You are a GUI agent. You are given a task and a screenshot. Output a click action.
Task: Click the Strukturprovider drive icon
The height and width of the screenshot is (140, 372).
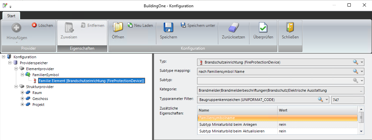22,87
